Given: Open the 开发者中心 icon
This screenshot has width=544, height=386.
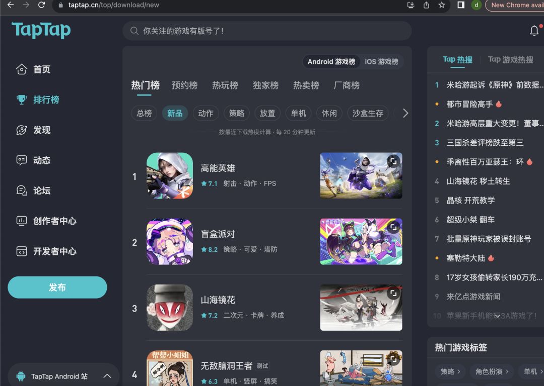Looking at the screenshot, I should [22, 251].
